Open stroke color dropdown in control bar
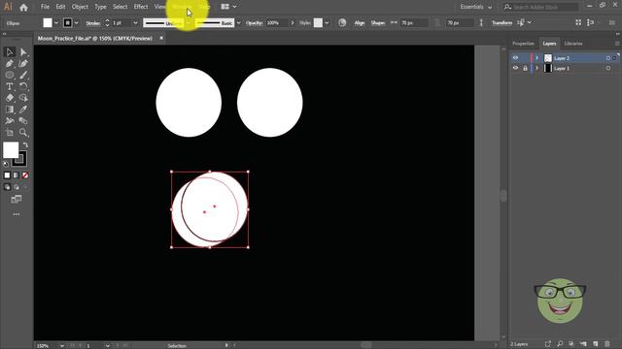 pos(76,23)
